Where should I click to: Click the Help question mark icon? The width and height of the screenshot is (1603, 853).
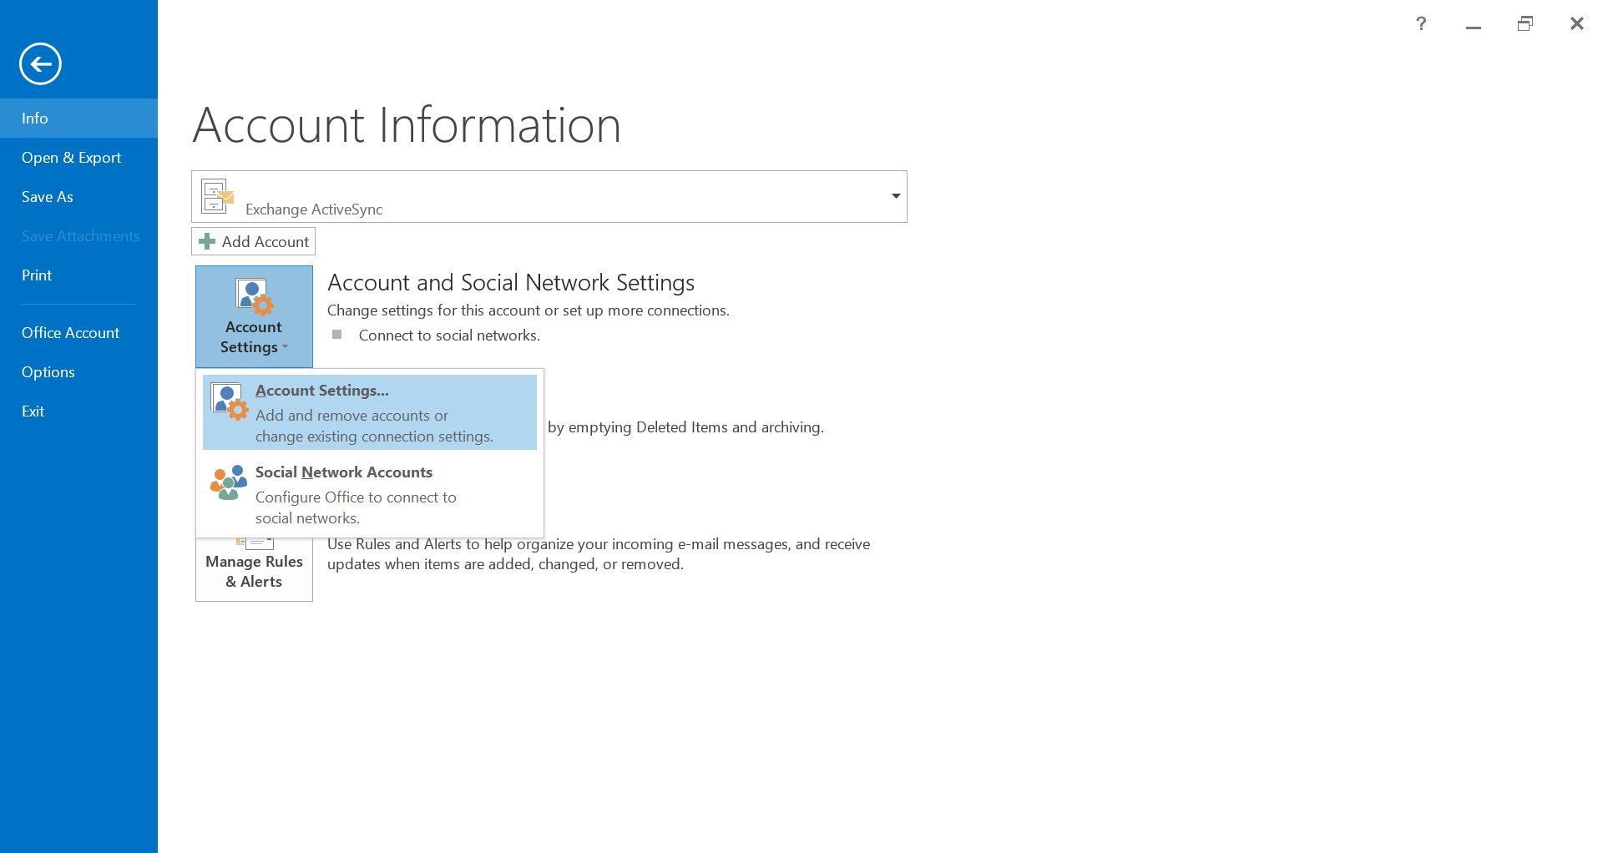click(x=1421, y=23)
